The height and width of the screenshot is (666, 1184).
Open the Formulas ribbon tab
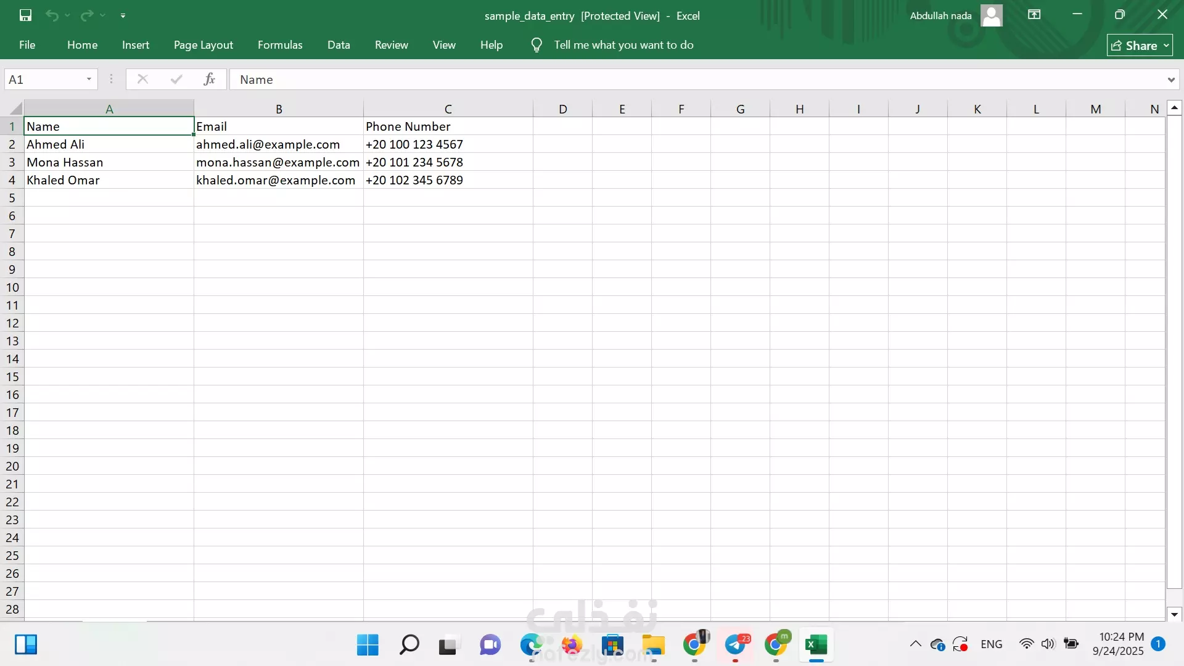click(280, 45)
